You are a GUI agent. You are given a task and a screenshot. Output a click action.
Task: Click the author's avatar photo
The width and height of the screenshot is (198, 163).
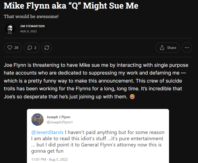click(10, 29)
